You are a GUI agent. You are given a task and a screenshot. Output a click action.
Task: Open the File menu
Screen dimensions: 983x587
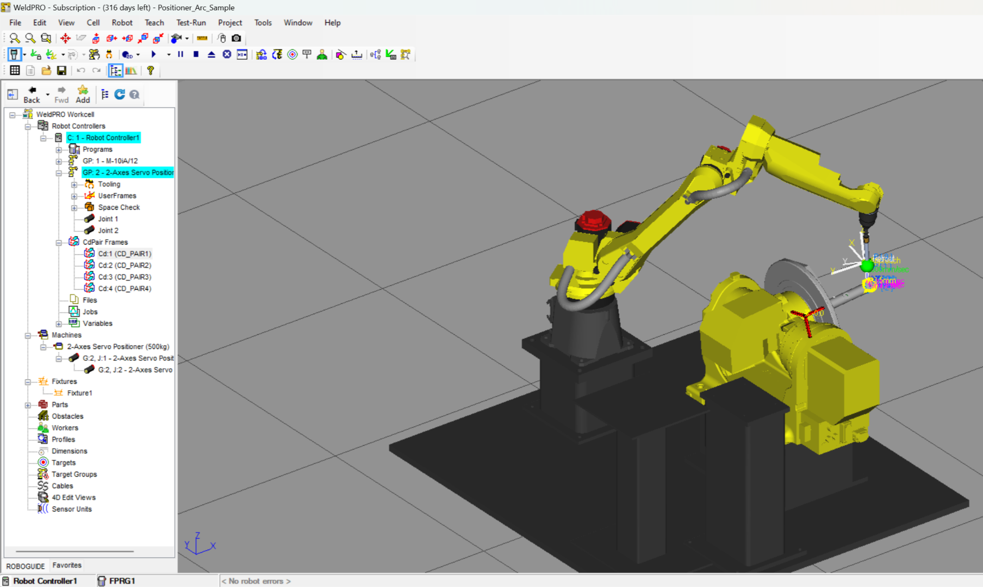(x=15, y=23)
